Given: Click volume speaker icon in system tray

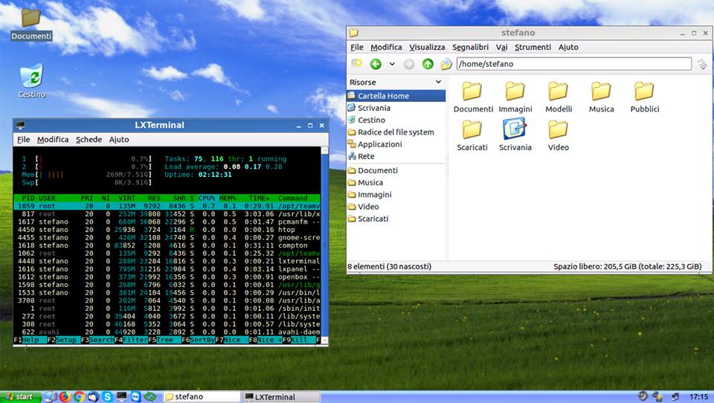Looking at the screenshot, I should (x=643, y=396).
